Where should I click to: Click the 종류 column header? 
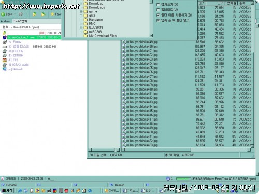pyautogui.click(x=244, y=3)
